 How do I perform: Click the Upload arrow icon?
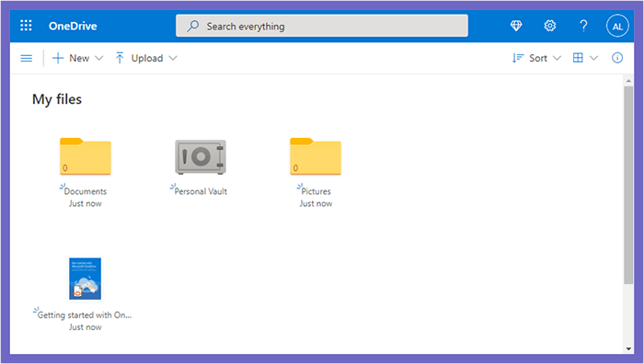click(120, 58)
